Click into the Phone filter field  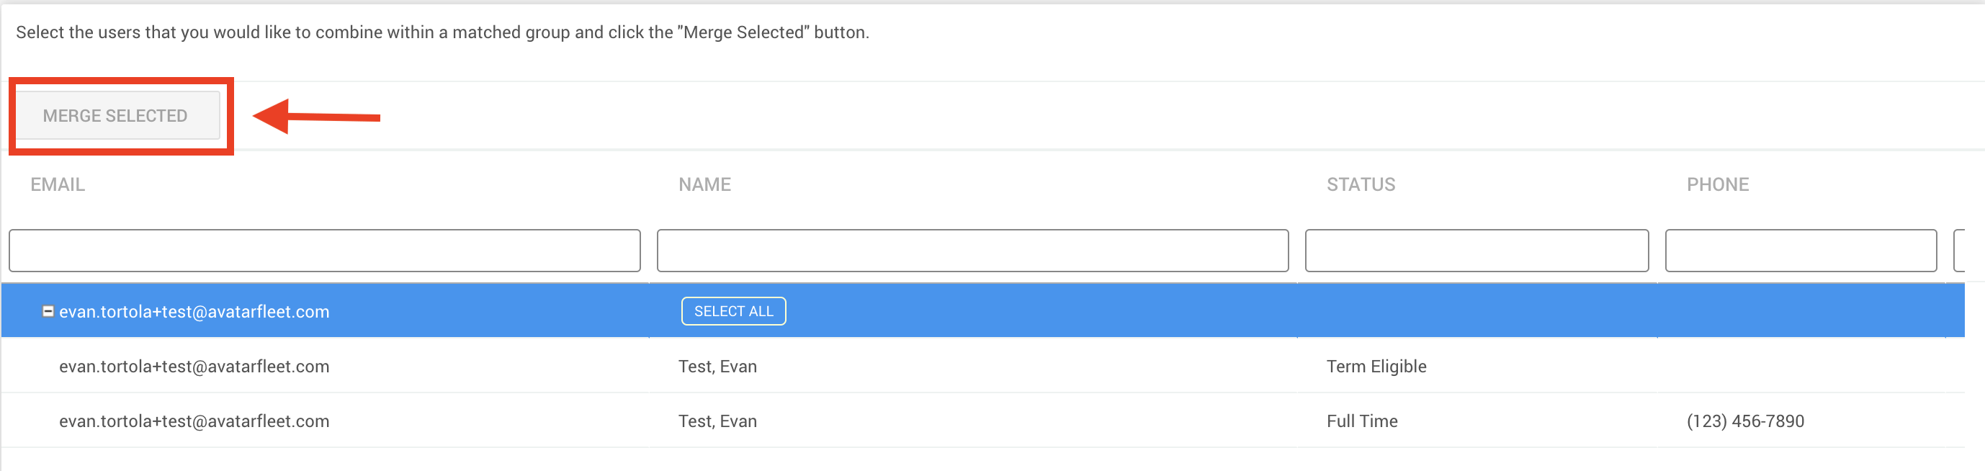click(x=1800, y=251)
